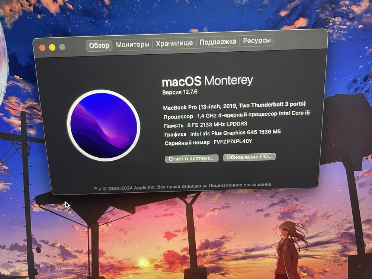Screen dimensions: 372x279
Task: Select the macOS Monterey title text
Action: (207, 81)
